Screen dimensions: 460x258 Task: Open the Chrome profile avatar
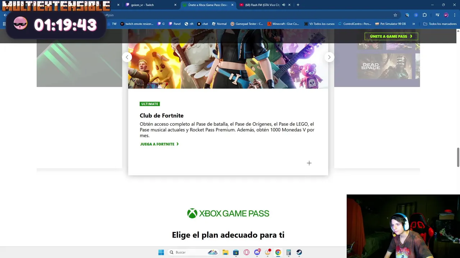[446, 15]
